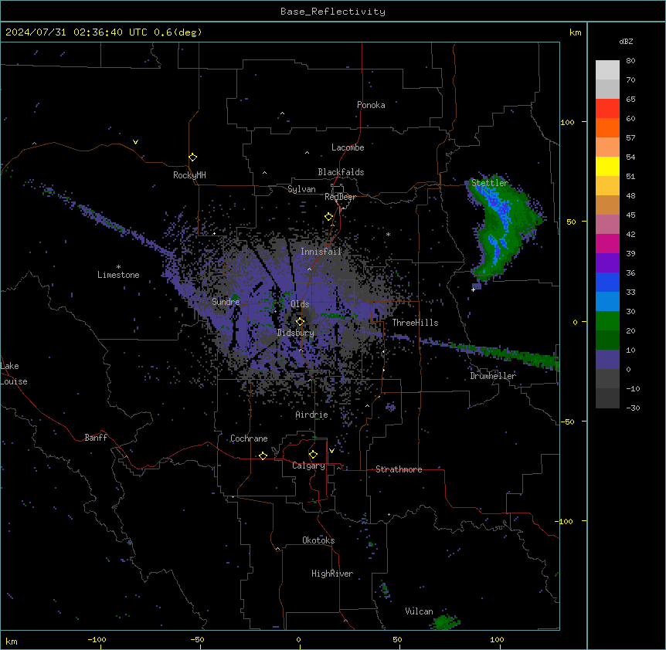
Task: Click the red swatch in the dBZ scale
Action: 607,109
